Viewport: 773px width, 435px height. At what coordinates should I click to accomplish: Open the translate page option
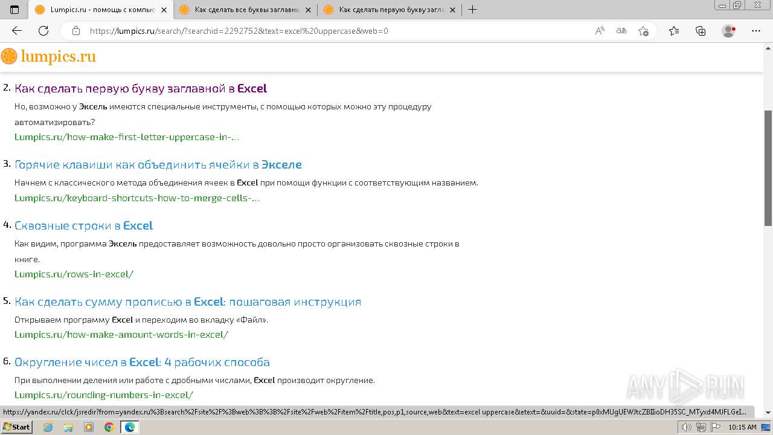621,31
